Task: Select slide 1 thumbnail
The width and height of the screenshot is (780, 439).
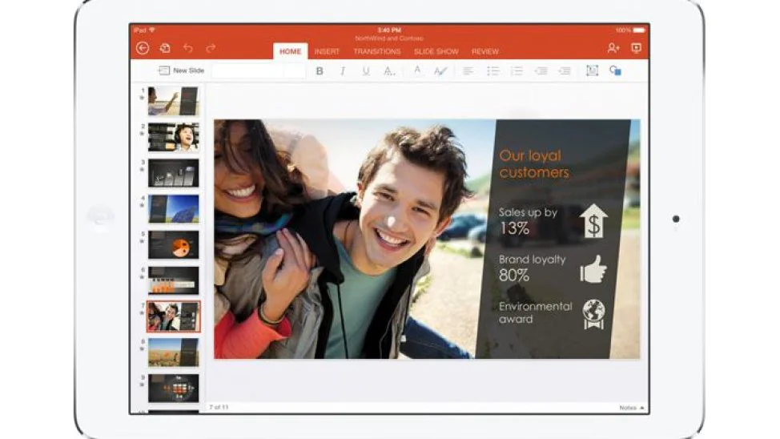Action: 173,101
